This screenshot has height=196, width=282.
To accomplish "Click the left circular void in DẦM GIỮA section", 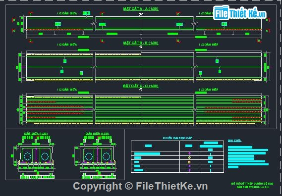I will pos(28,156).
